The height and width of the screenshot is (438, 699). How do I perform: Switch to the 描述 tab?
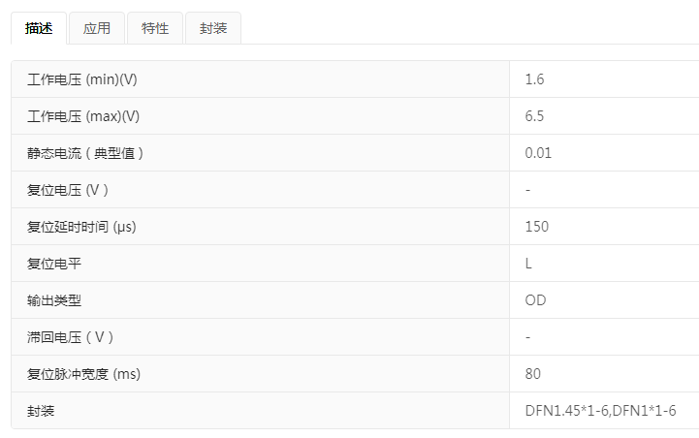[39, 28]
